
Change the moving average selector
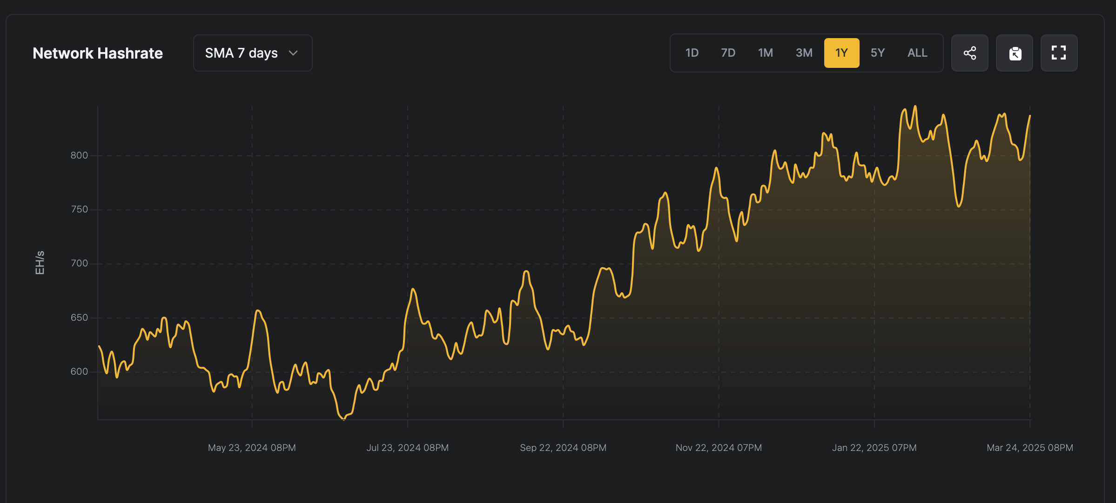coord(253,53)
